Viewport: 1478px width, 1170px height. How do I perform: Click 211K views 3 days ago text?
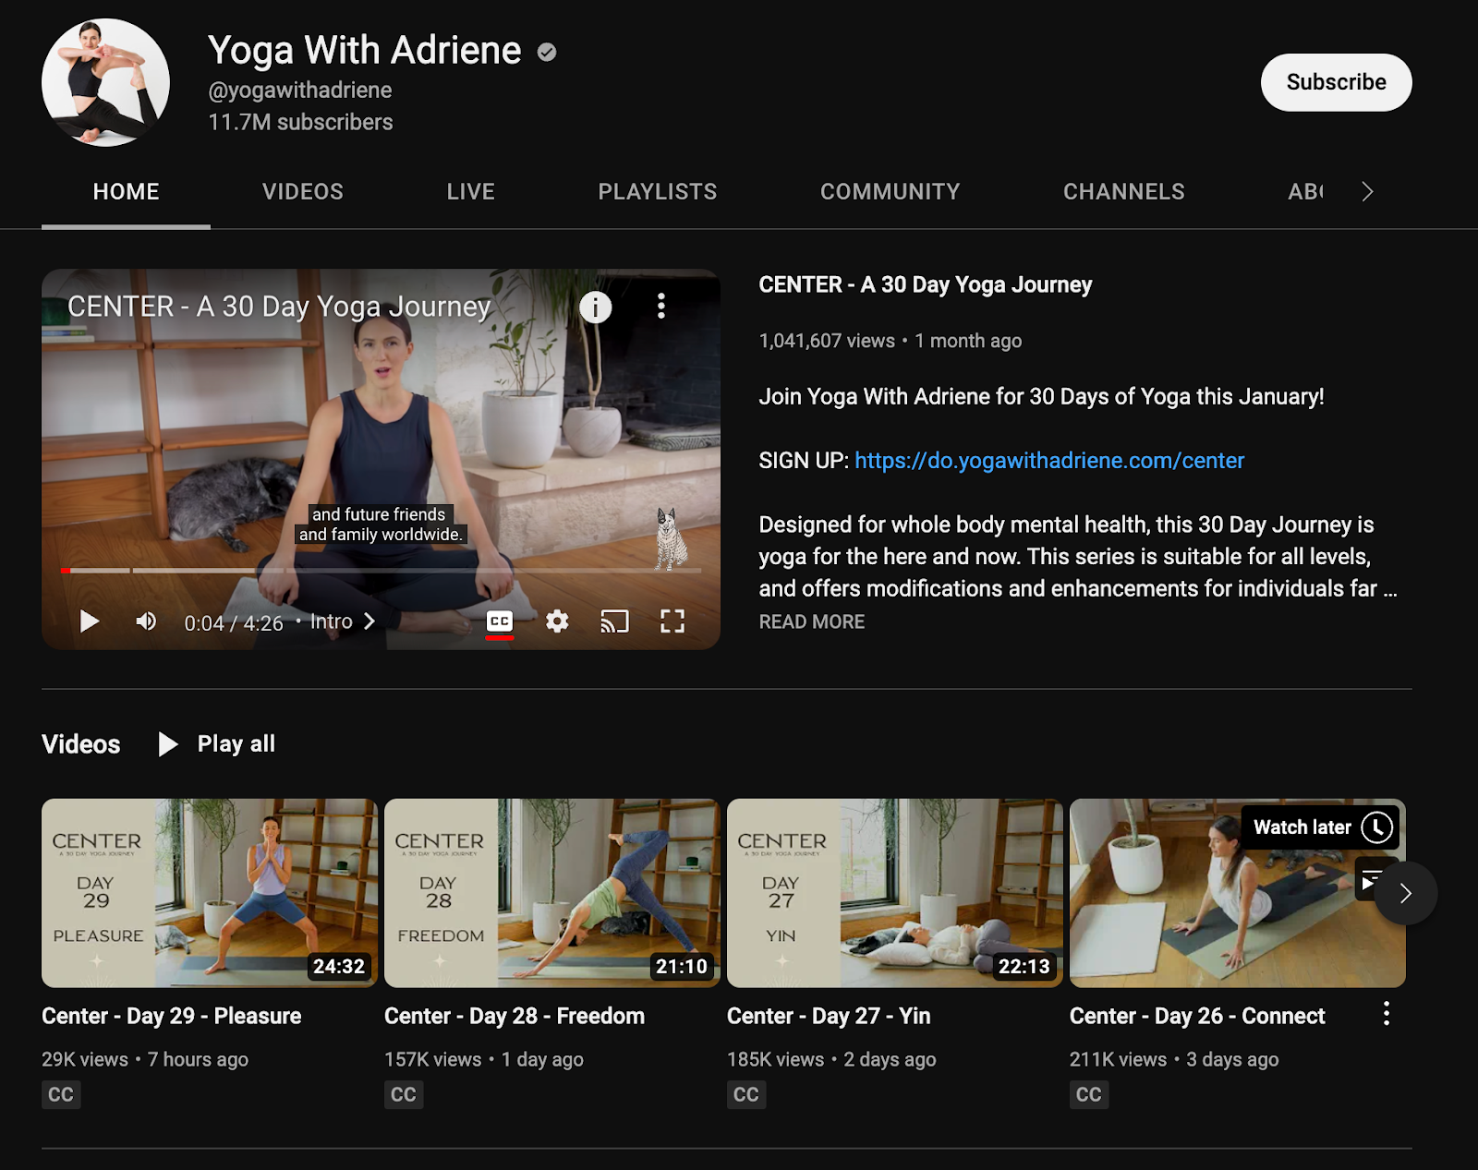1174,1059
